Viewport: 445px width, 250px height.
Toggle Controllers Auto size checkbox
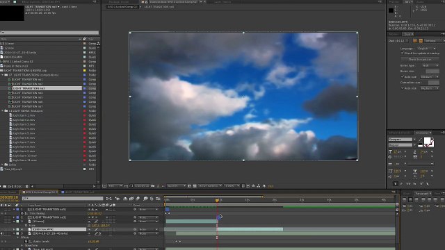pos(403,88)
